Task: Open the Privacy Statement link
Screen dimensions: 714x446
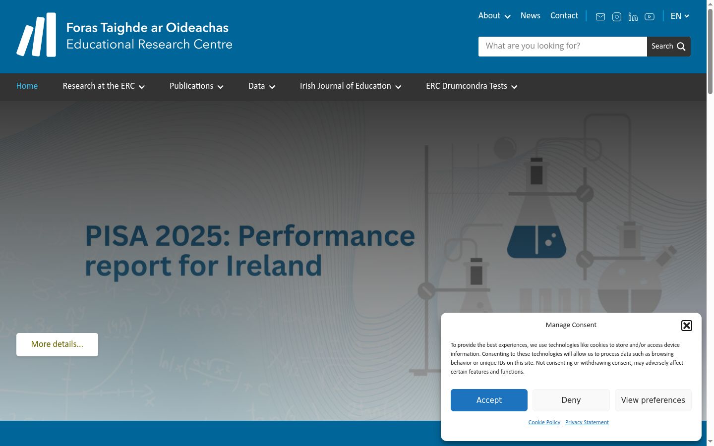Action: point(587,422)
